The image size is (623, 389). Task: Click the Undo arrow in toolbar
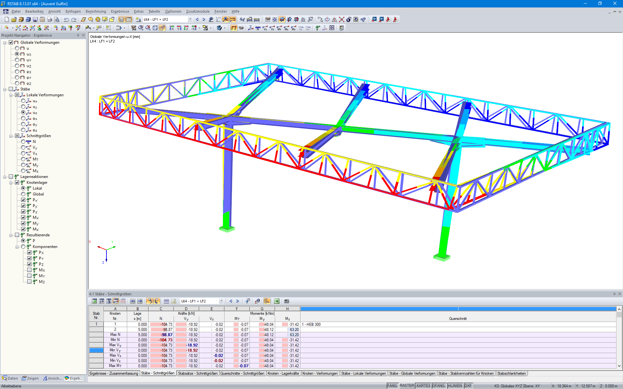67,19
